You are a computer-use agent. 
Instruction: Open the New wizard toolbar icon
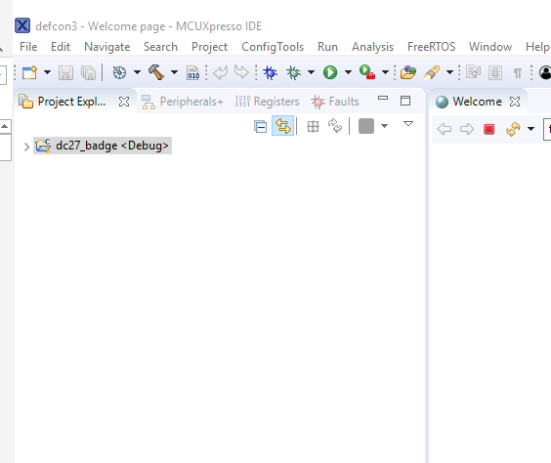pos(30,72)
